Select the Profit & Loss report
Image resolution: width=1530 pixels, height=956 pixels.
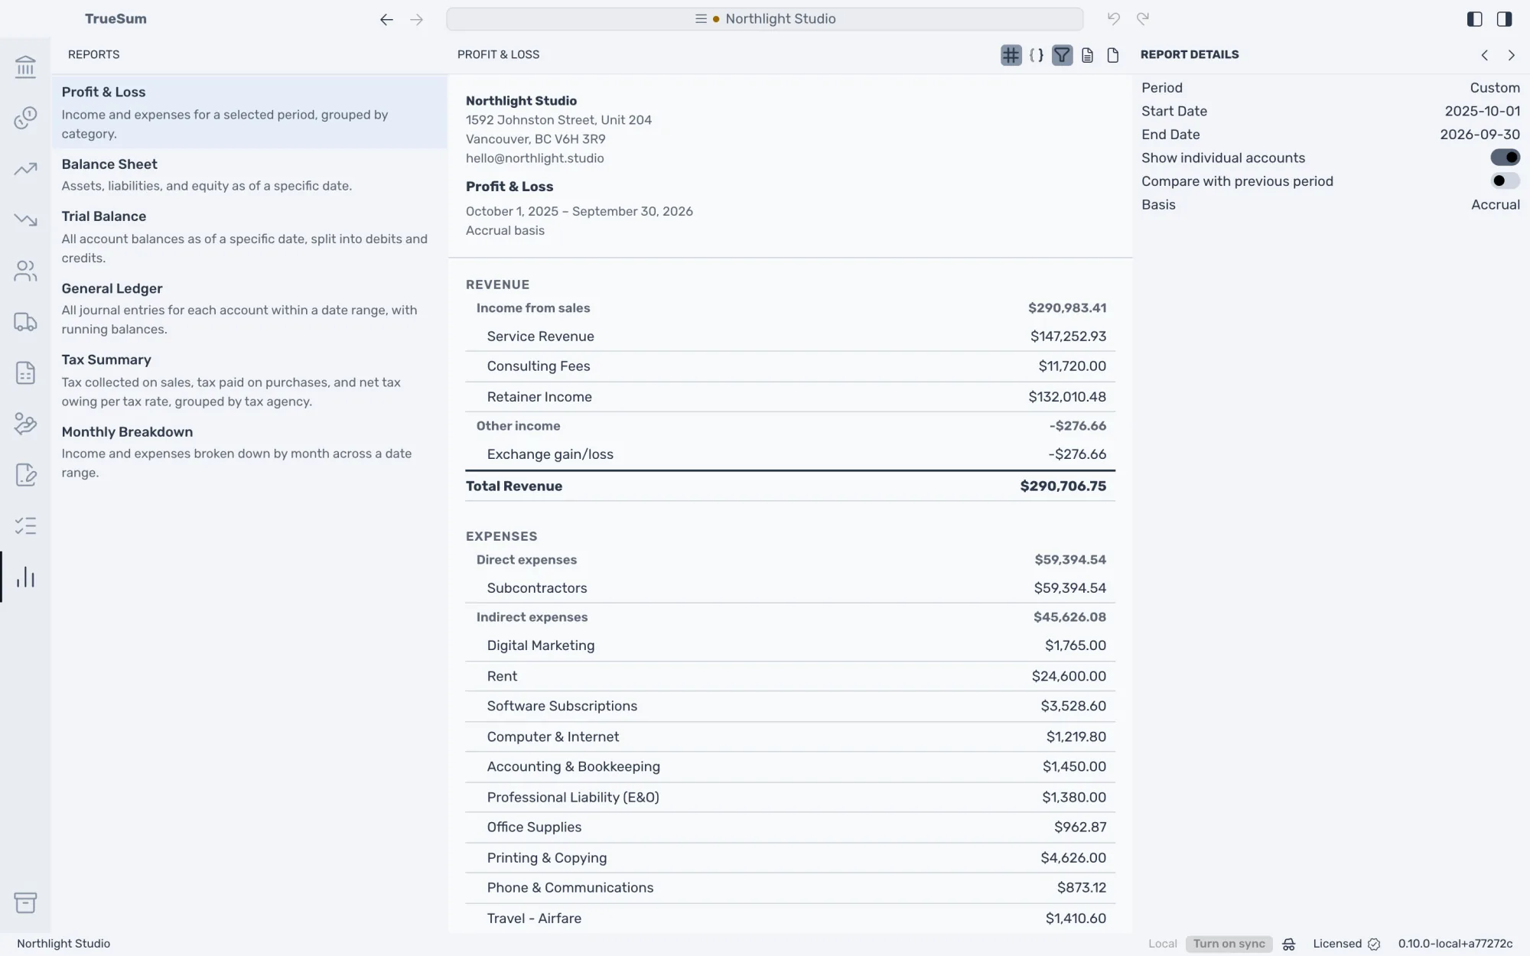249,112
